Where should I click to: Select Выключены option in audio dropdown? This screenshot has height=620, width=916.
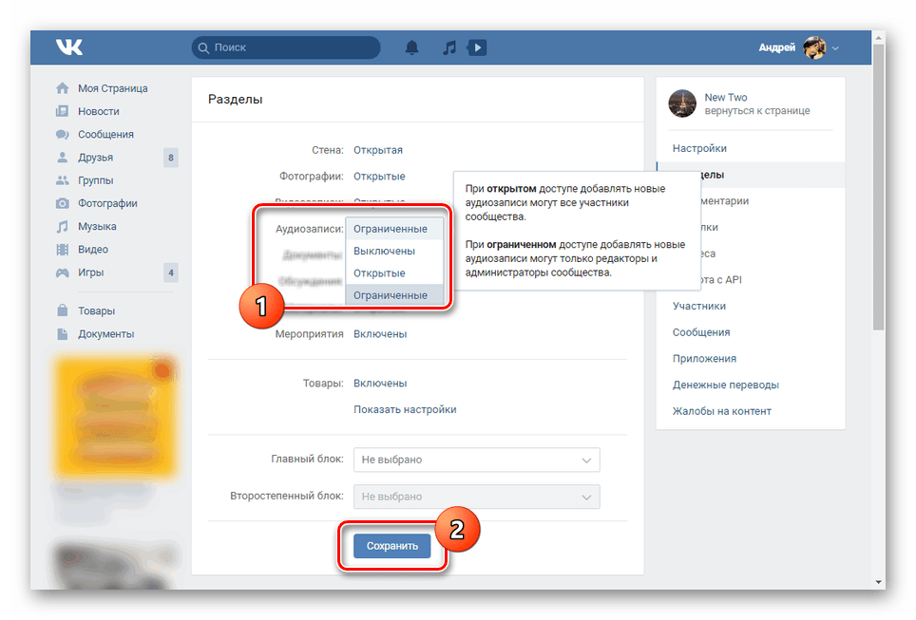tap(384, 251)
